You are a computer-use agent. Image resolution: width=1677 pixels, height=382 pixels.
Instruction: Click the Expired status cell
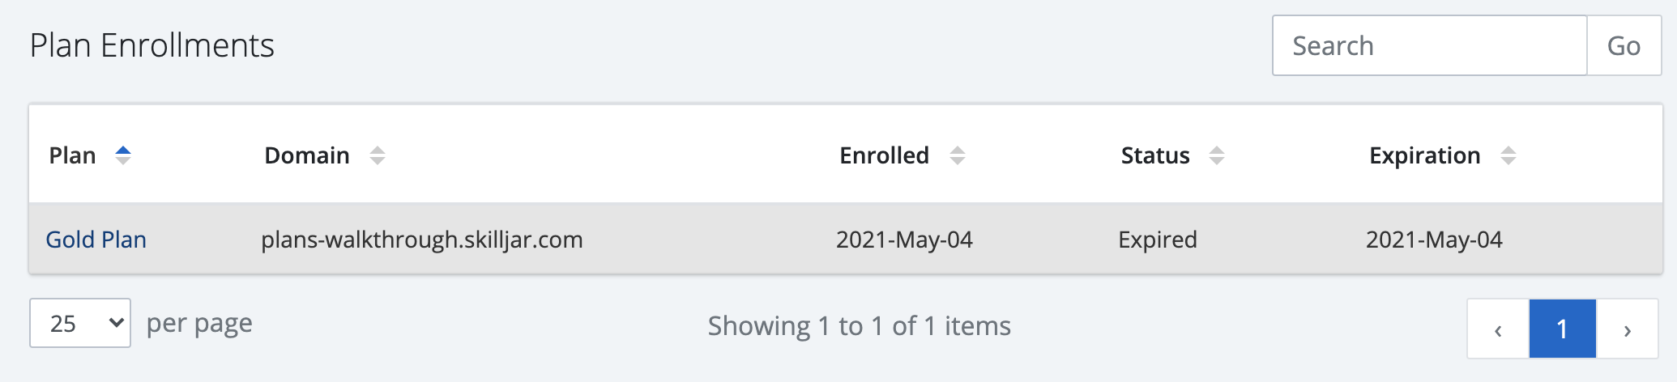(x=1158, y=240)
